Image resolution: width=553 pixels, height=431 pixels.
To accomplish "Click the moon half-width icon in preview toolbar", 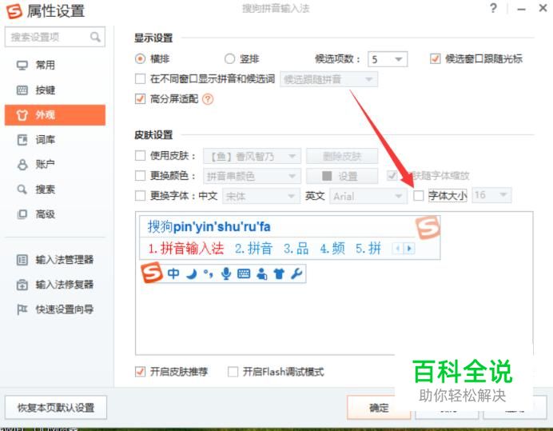I will point(191,273).
